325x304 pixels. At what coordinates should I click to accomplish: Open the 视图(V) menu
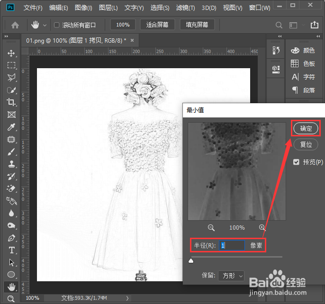point(233,8)
